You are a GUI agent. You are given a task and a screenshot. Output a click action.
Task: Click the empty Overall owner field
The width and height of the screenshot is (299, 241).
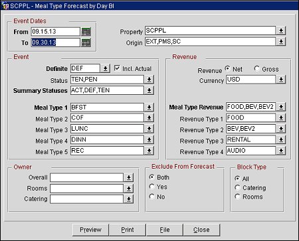point(86,177)
